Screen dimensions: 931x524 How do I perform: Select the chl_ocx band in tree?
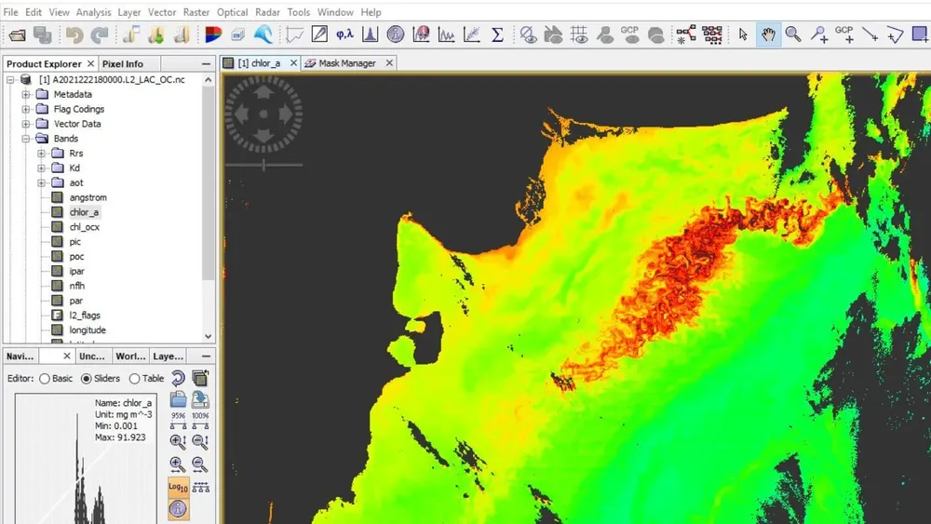pos(85,227)
